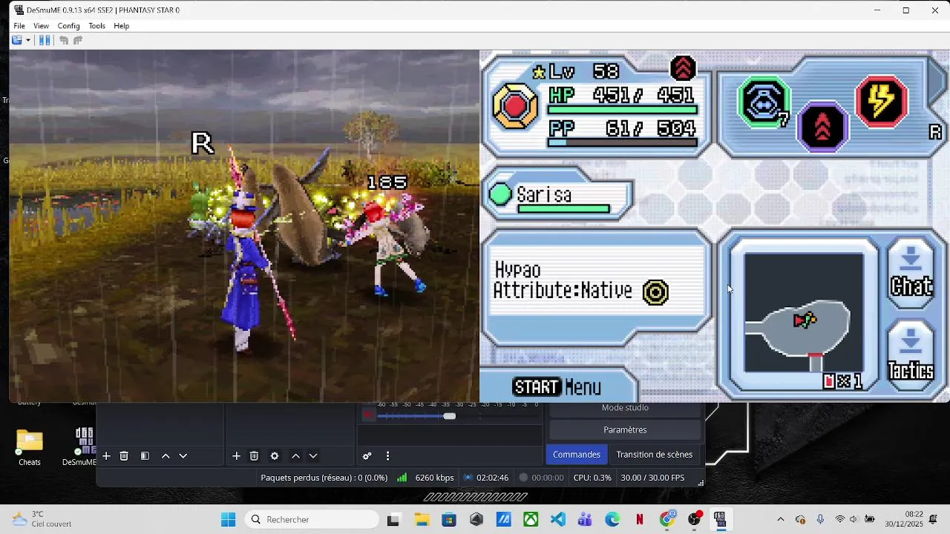Click the Rechercher taskbar search box
This screenshot has width=950, height=534.
pyautogui.click(x=312, y=519)
